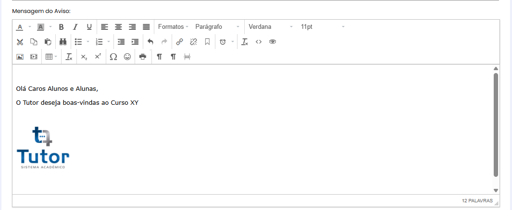Insert a link with the chain icon
This screenshot has height=210, width=512.
pos(179,42)
